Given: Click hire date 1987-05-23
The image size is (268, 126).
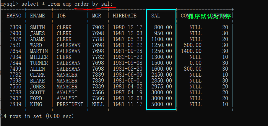Looking at the screenshot, I should 128,39.
